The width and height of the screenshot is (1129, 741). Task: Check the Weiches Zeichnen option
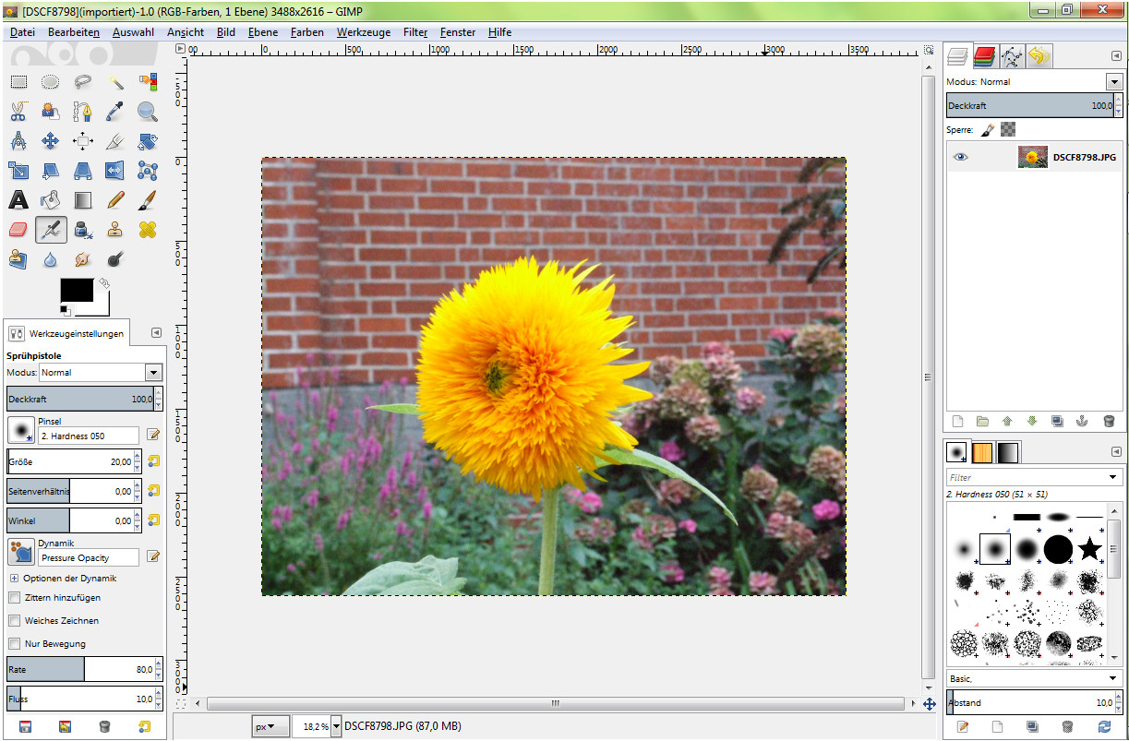tap(15, 621)
